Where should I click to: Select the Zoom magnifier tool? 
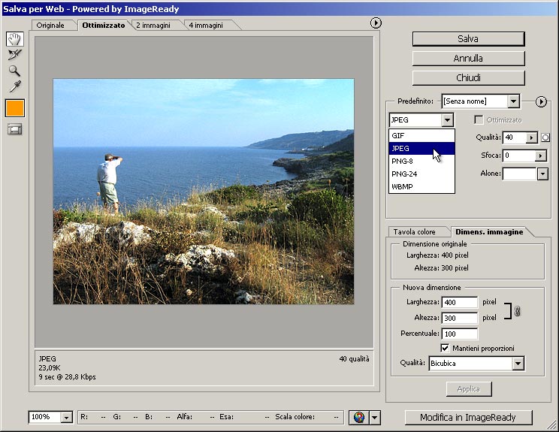(14, 71)
